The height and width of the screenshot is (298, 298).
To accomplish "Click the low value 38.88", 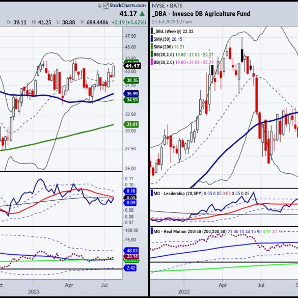I will click(x=68, y=22).
